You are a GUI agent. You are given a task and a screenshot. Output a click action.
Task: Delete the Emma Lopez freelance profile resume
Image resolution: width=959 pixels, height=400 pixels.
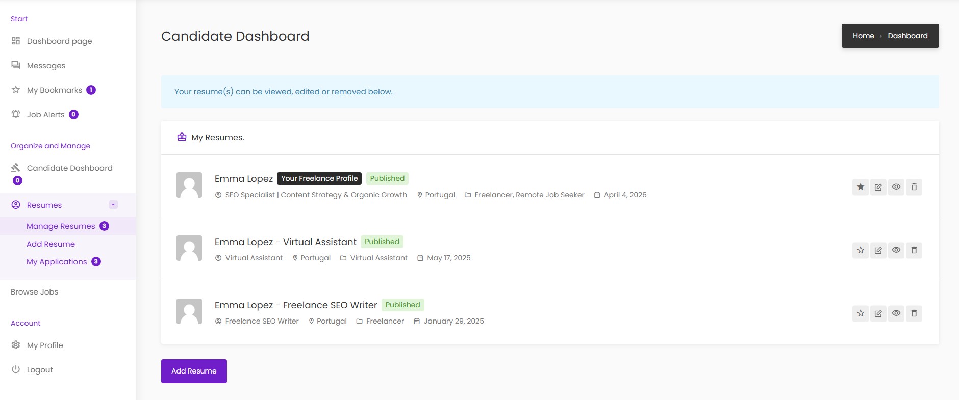[x=914, y=187]
